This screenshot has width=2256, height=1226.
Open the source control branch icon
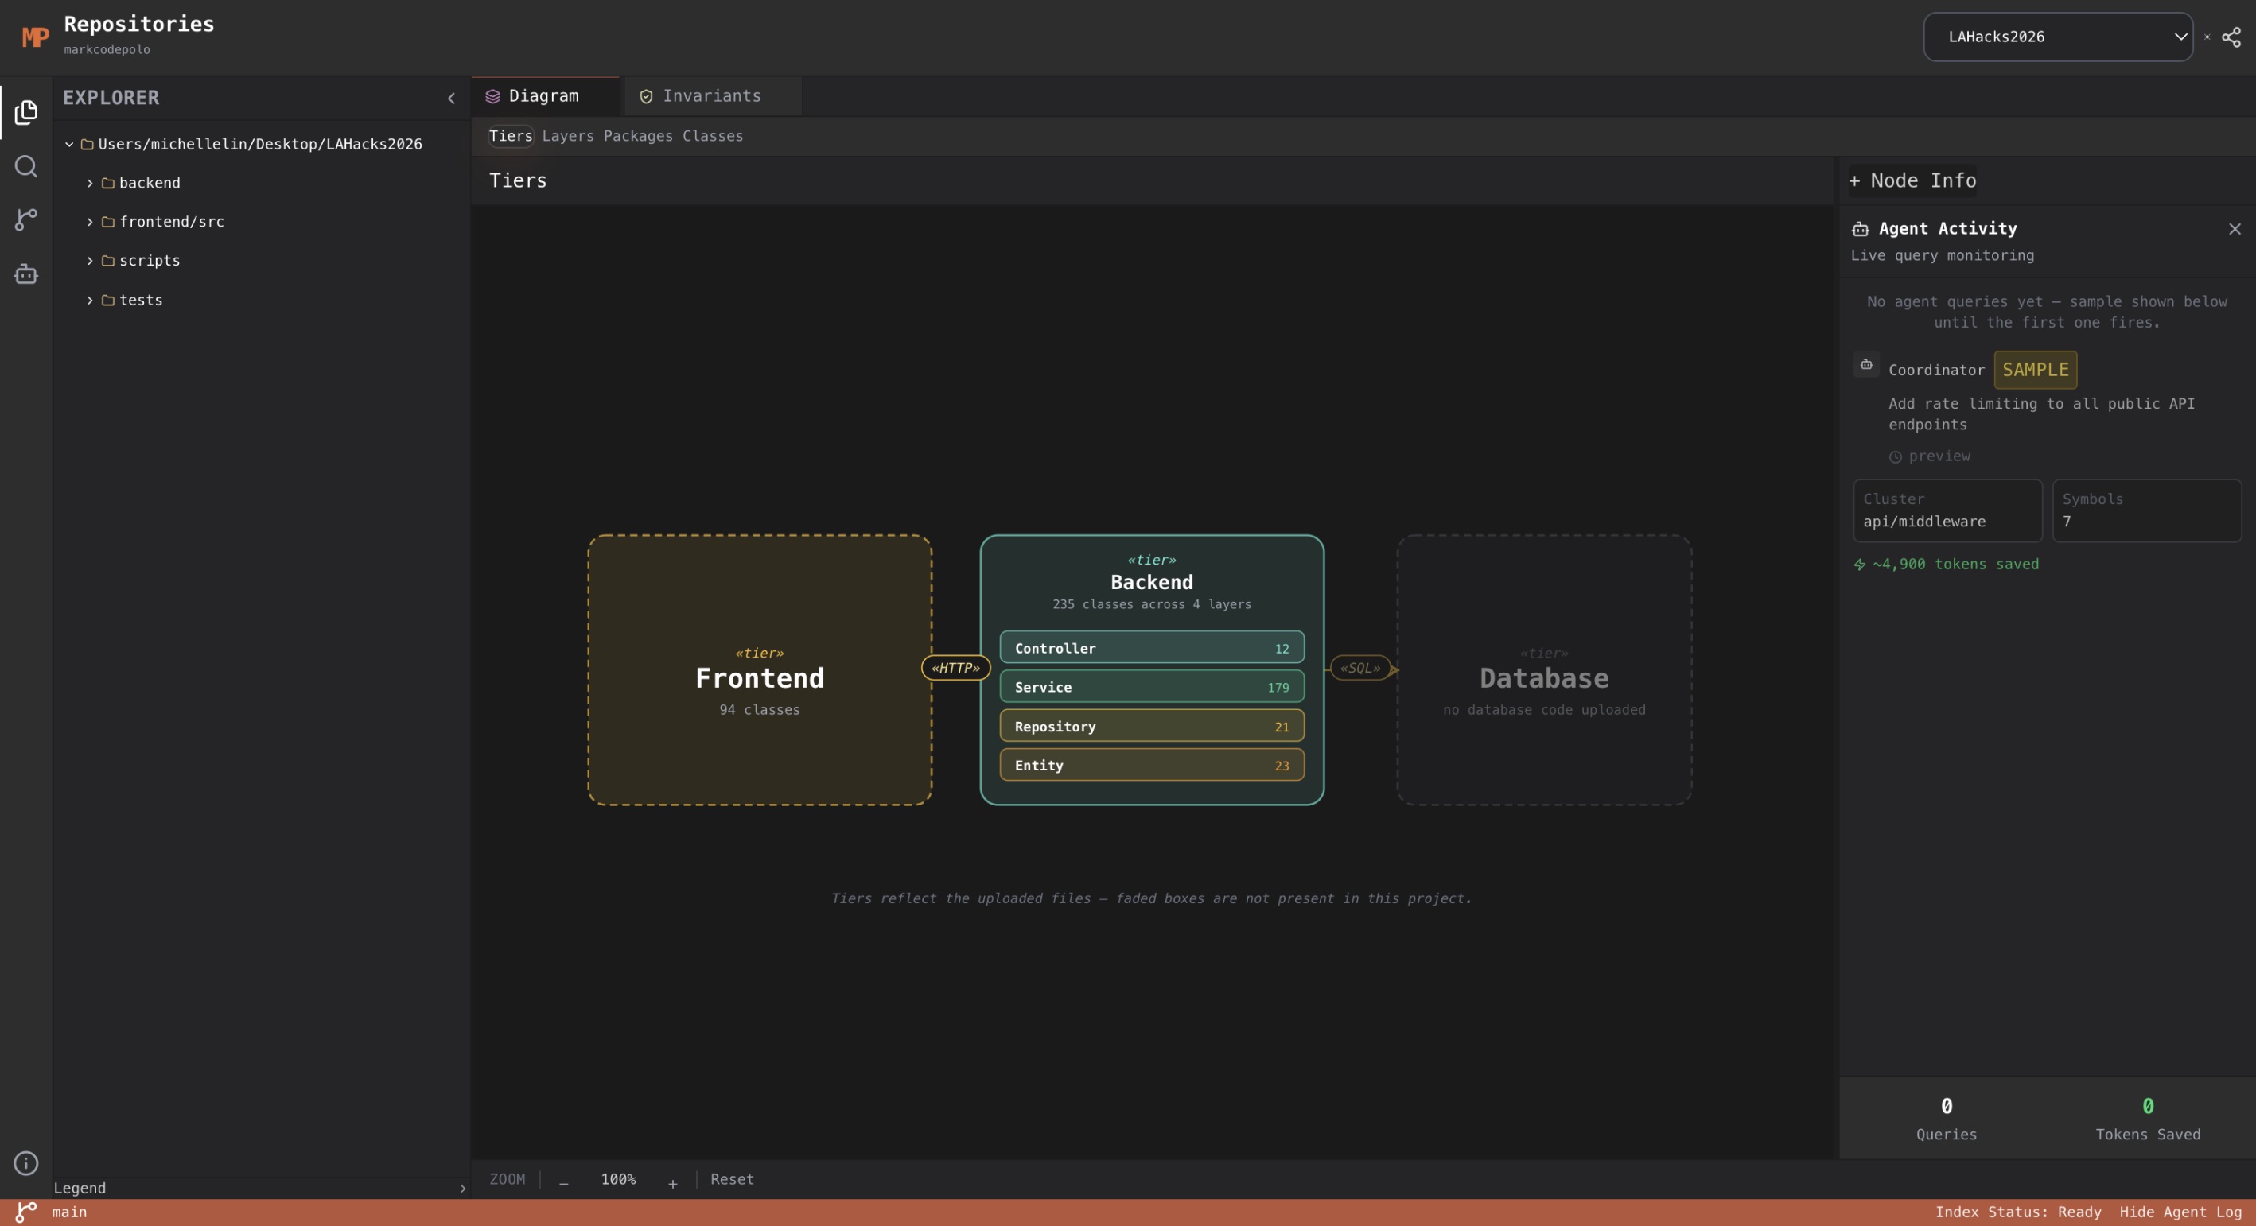point(26,219)
